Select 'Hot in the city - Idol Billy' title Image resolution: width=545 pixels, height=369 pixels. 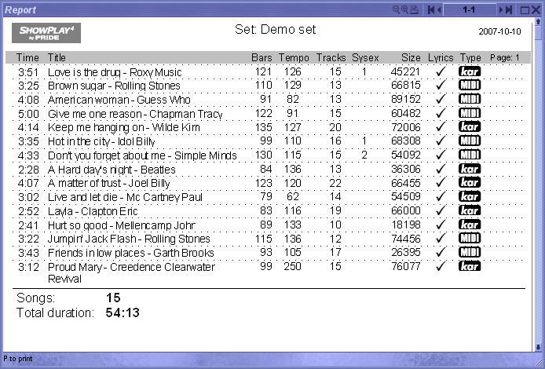coord(101,141)
